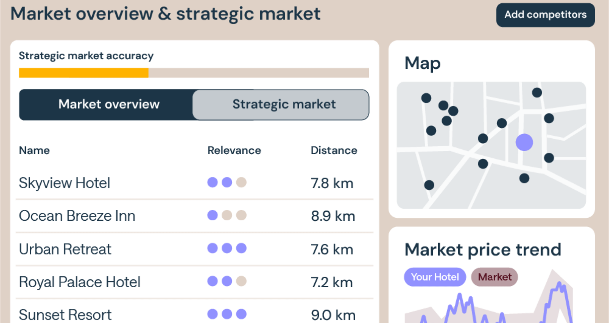Switch to the Market overview tab
Screen dimensions: 609x323
point(109,104)
